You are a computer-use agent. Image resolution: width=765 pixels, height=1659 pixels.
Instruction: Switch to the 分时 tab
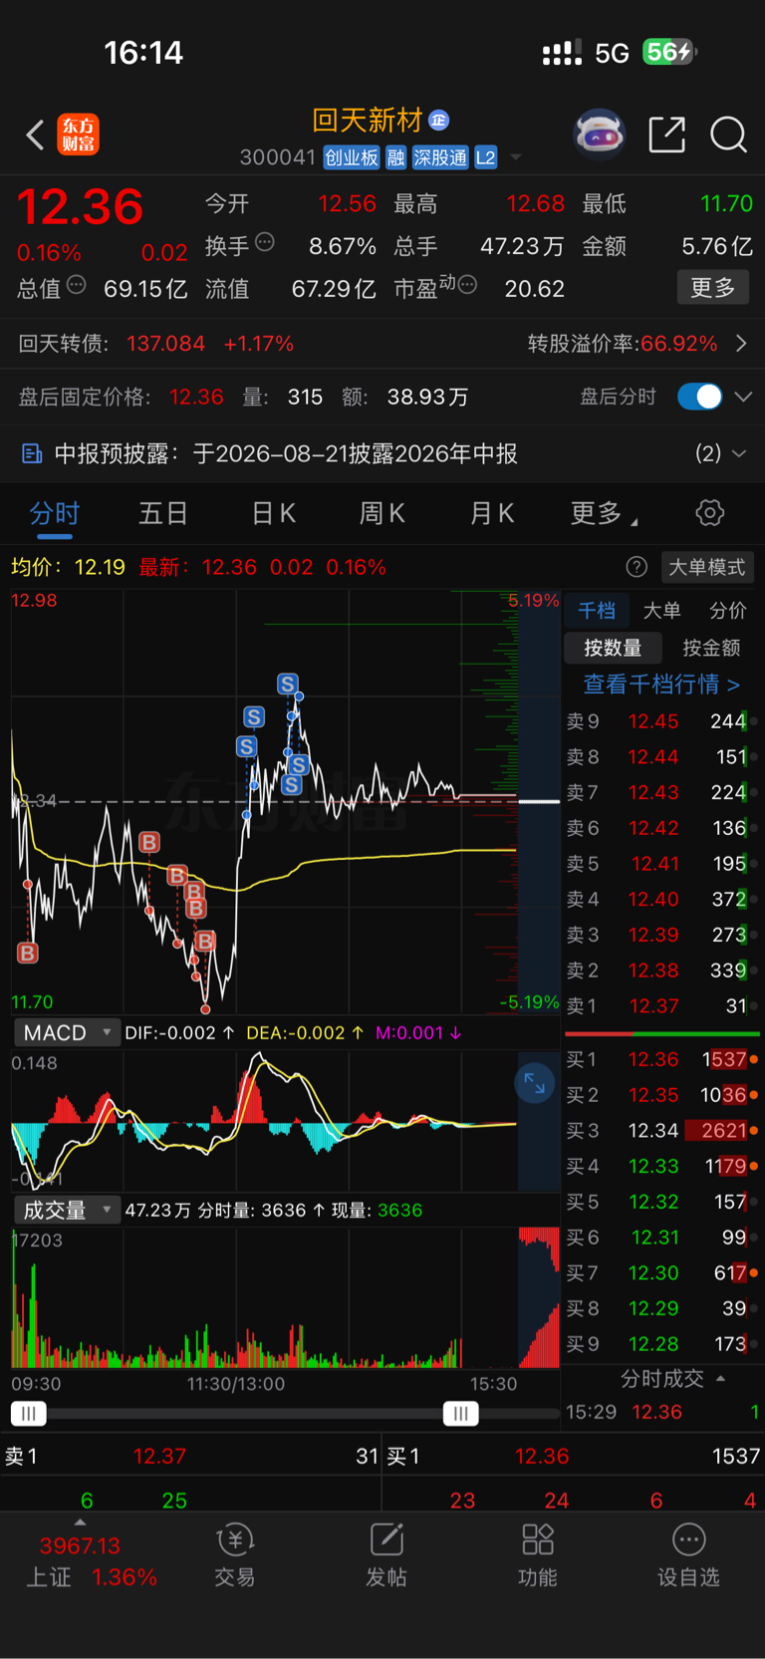(54, 513)
